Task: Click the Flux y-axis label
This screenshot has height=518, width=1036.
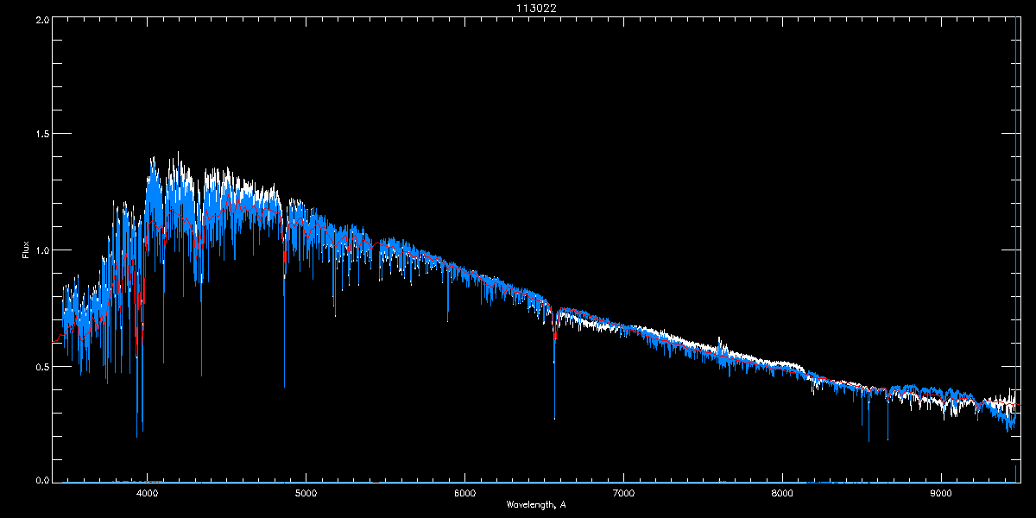Action: [x=26, y=250]
